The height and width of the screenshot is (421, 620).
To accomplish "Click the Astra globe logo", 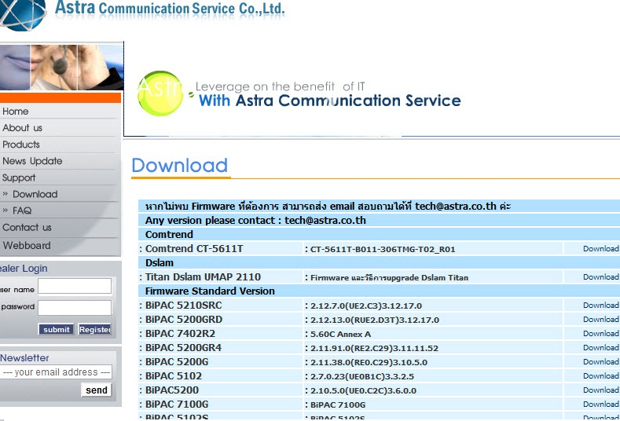I will [22, 15].
